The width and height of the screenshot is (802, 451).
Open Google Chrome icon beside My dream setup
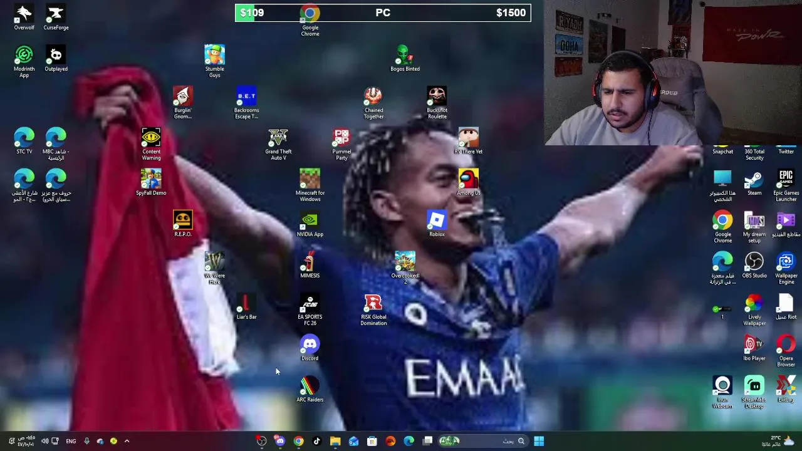click(722, 227)
